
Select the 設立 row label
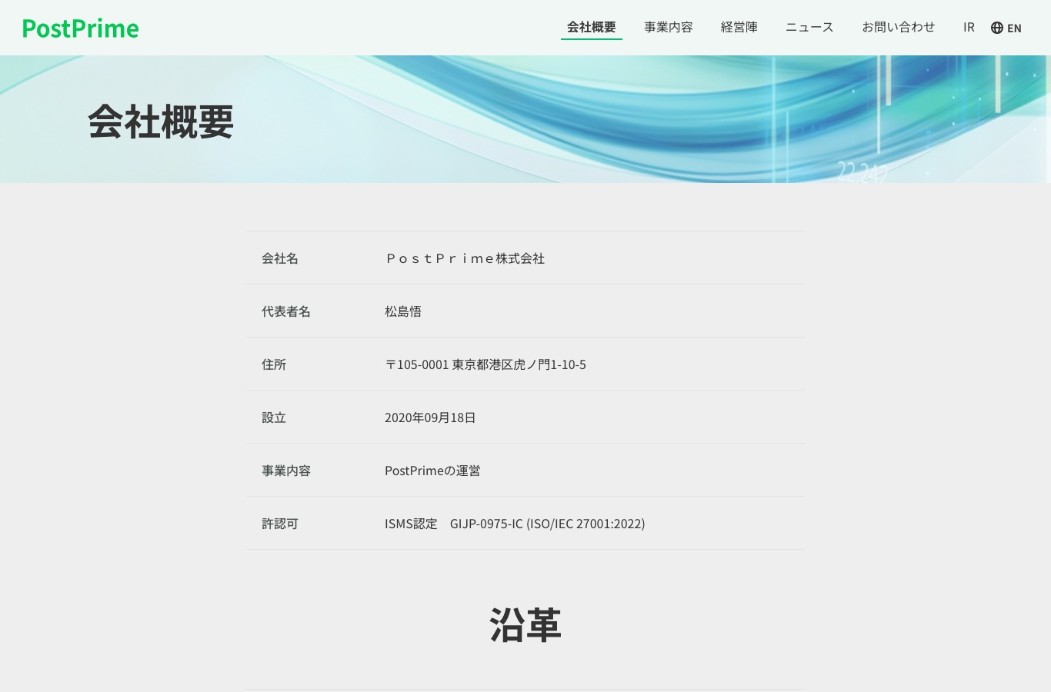click(x=274, y=418)
